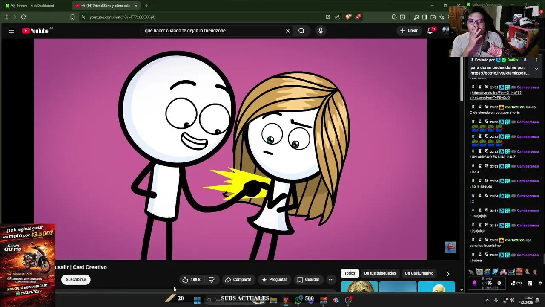This screenshot has width=545, height=307.
Task: Open the music note playlist icon
Action: [416, 17]
